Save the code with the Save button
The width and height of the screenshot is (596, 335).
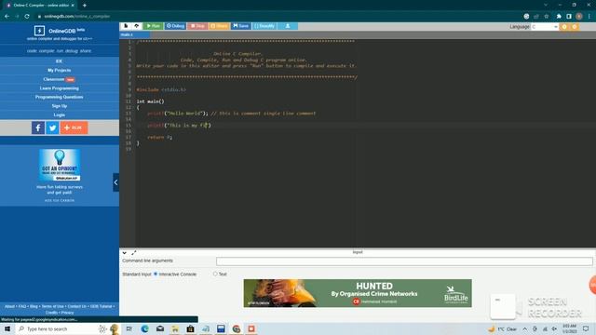pos(240,26)
